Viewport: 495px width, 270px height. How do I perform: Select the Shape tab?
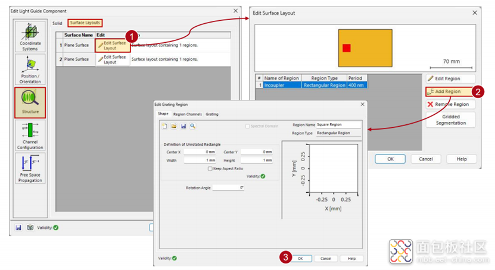pyautogui.click(x=163, y=114)
